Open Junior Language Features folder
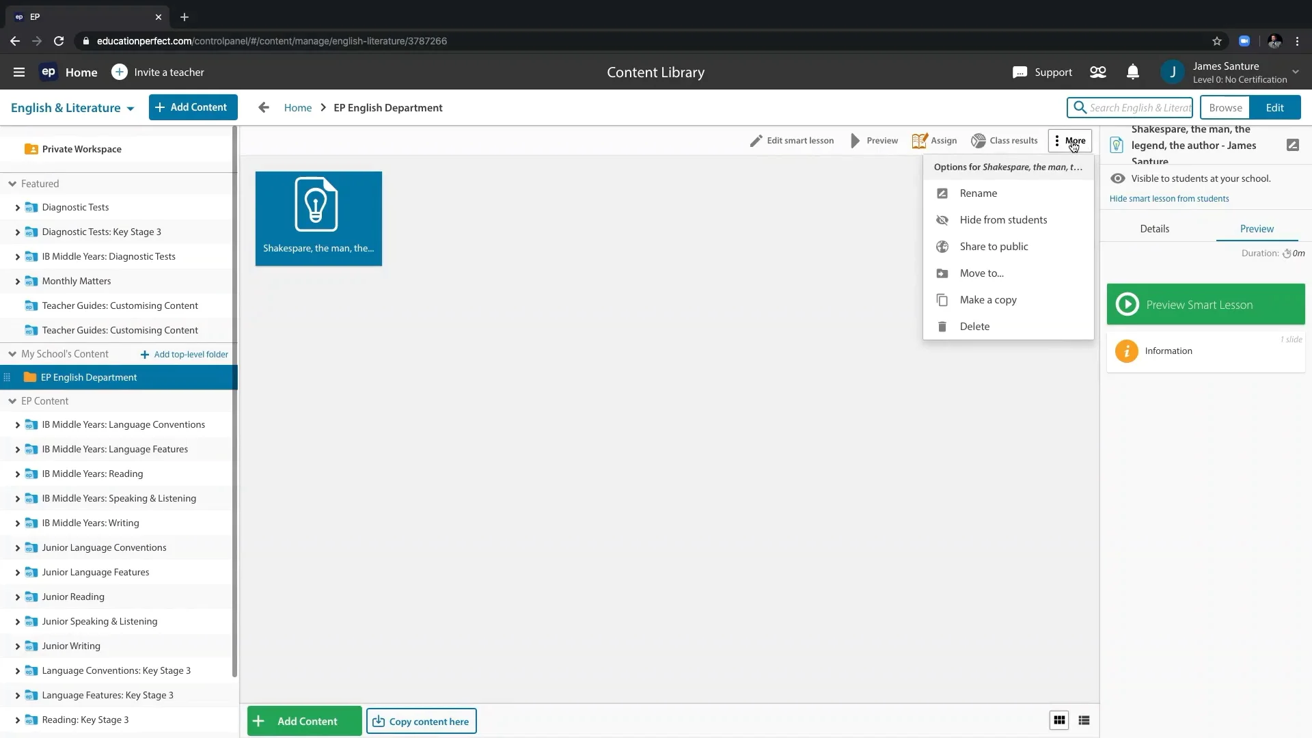The height and width of the screenshot is (738, 1312). tap(96, 573)
